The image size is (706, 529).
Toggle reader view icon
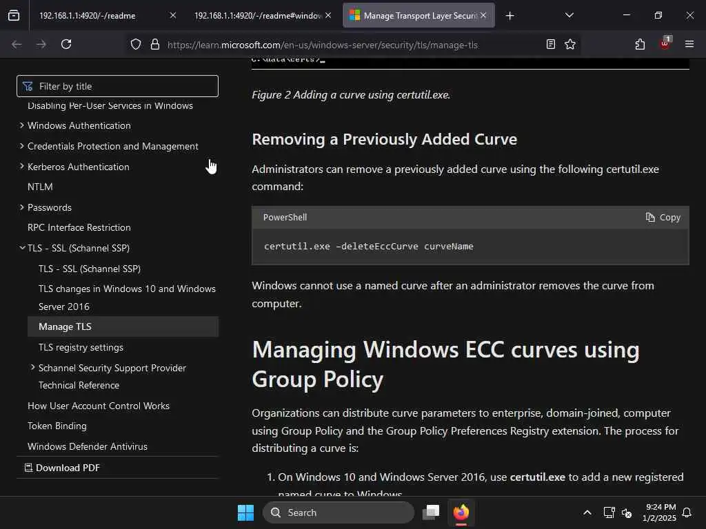point(550,44)
